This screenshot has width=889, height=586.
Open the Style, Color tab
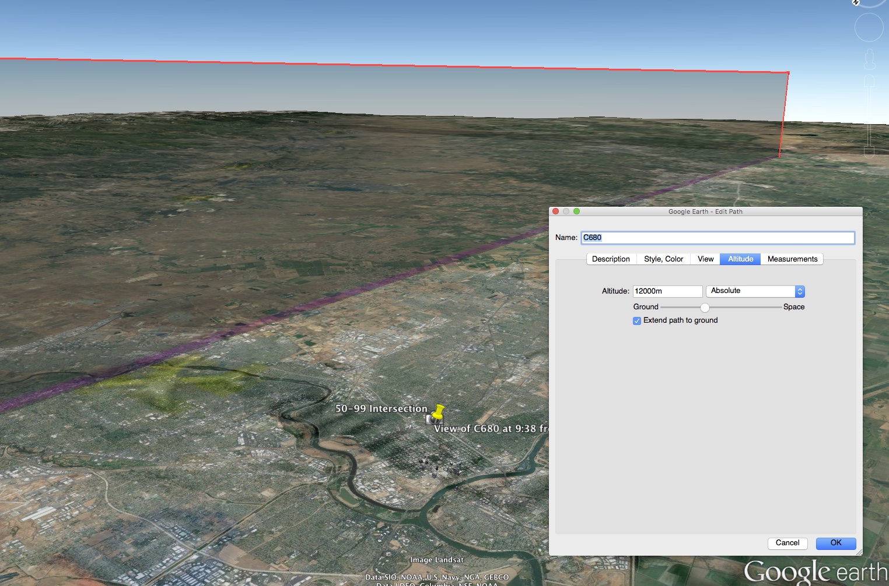[663, 259]
